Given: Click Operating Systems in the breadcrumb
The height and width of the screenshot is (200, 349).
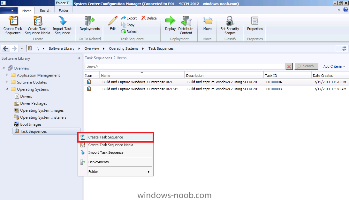Looking at the screenshot, I should pyautogui.click(x=124, y=48).
